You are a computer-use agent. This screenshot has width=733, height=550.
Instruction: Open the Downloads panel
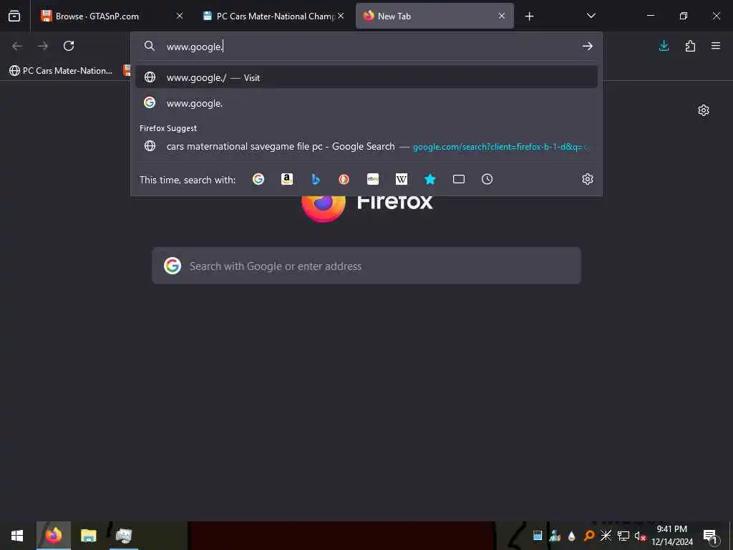pos(664,46)
